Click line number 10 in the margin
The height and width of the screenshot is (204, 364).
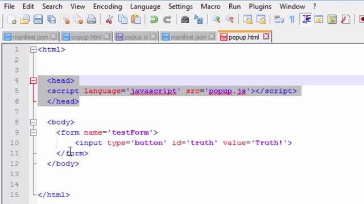[x=14, y=143]
